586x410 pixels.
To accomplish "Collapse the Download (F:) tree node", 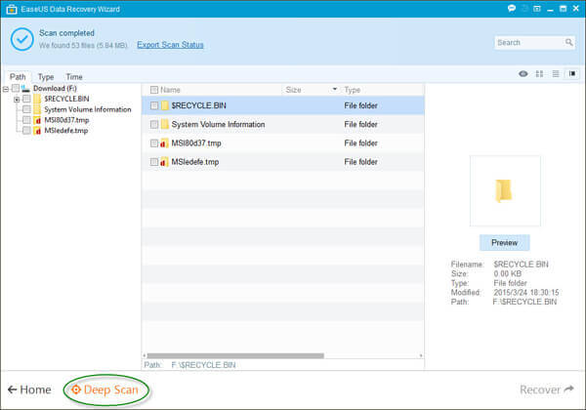I will (x=7, y=89).
